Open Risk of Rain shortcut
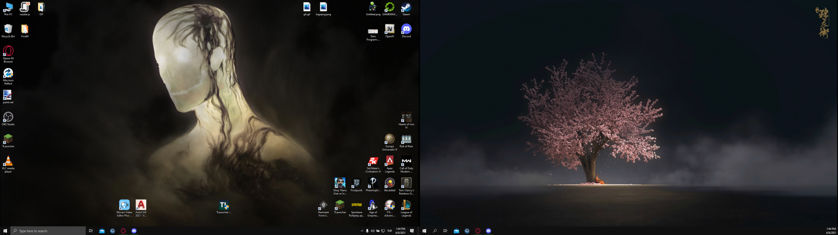The image size is (838, 235). coord(406,141)
